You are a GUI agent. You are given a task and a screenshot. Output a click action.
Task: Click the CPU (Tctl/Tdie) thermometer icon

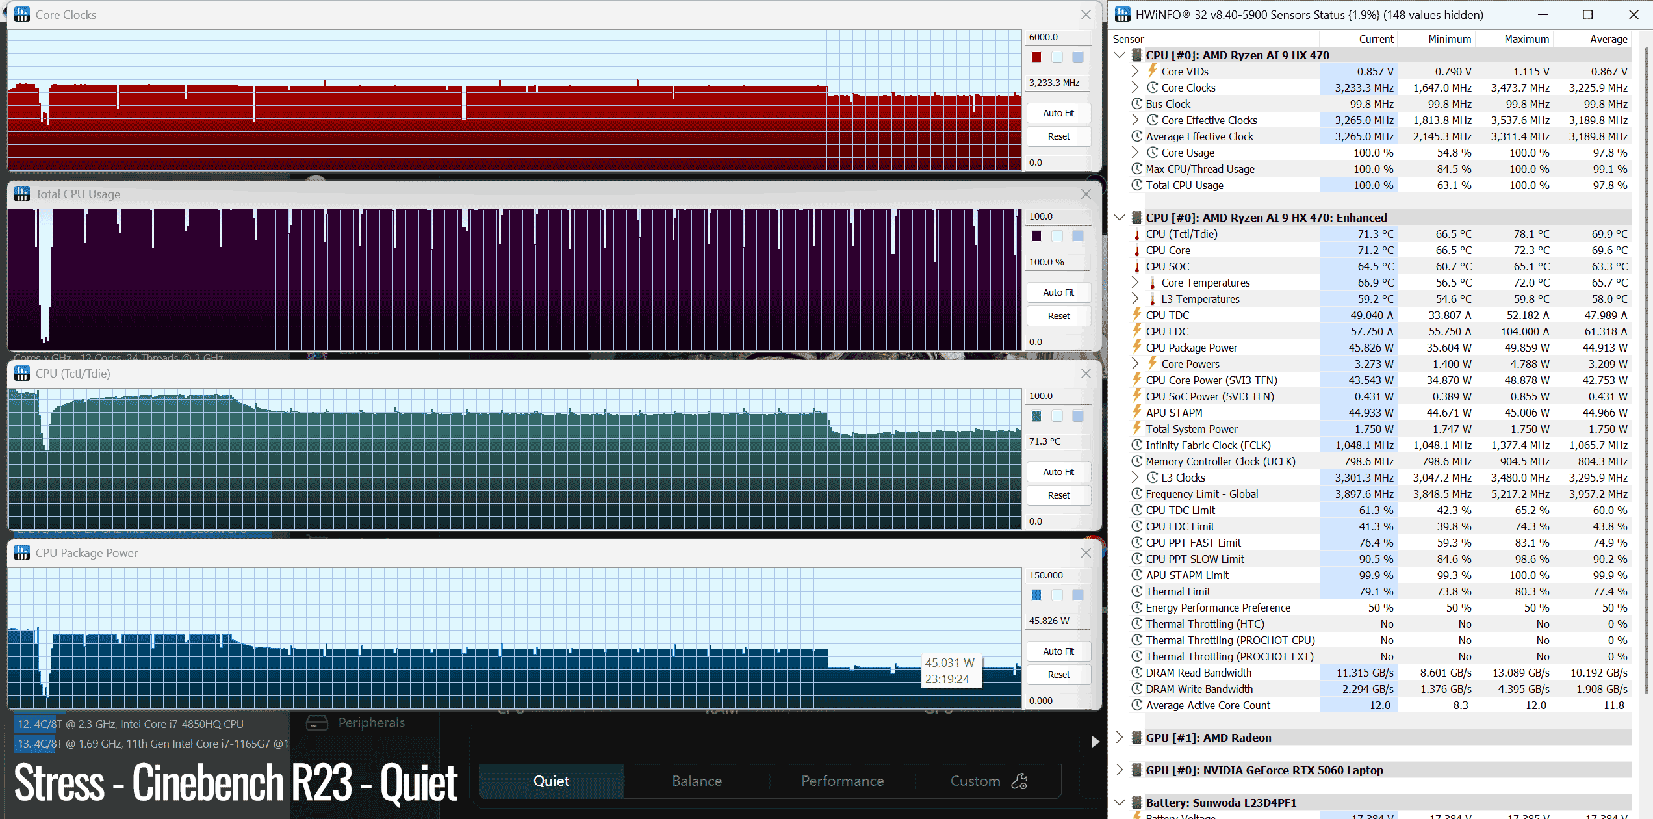pos(1137,234)
